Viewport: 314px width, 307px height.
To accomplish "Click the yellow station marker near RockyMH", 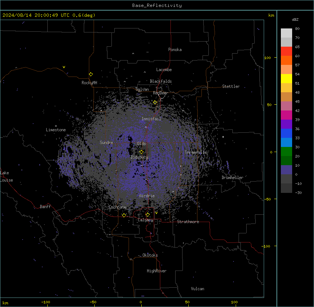I will coord(91,74).
